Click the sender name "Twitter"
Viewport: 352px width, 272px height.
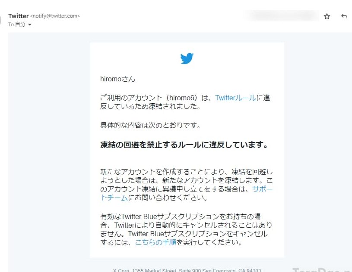(x=18, y=16)
